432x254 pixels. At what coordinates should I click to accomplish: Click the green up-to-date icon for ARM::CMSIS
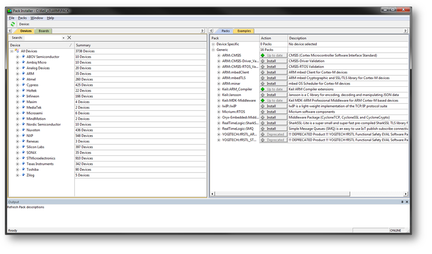[263, 55]
